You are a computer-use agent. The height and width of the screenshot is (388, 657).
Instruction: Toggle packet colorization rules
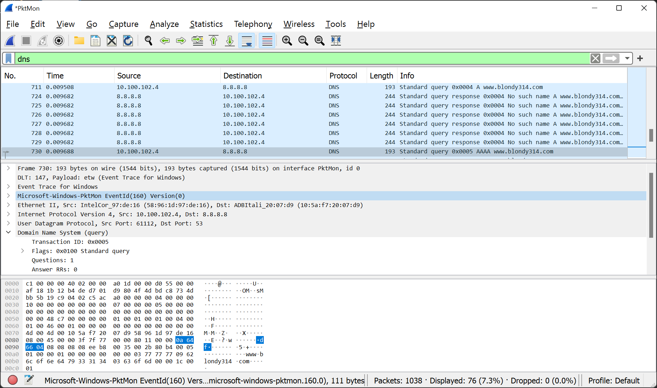tap(267, 41)
